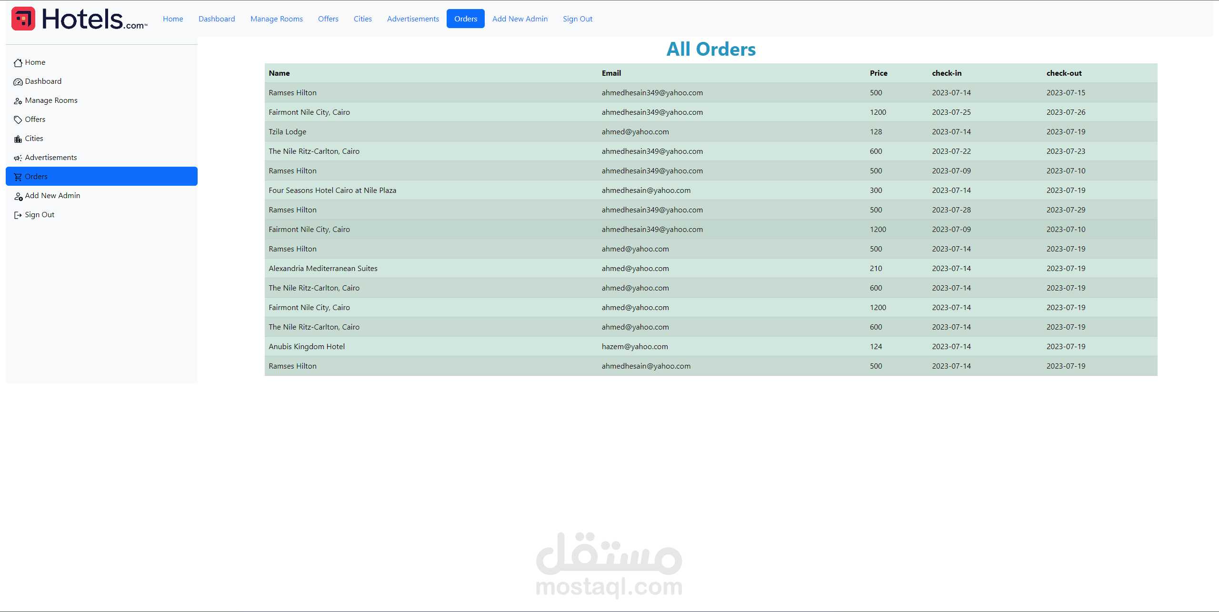
Task: Click the Advertisements megaphone icon
Action: [x=18, y=158]
